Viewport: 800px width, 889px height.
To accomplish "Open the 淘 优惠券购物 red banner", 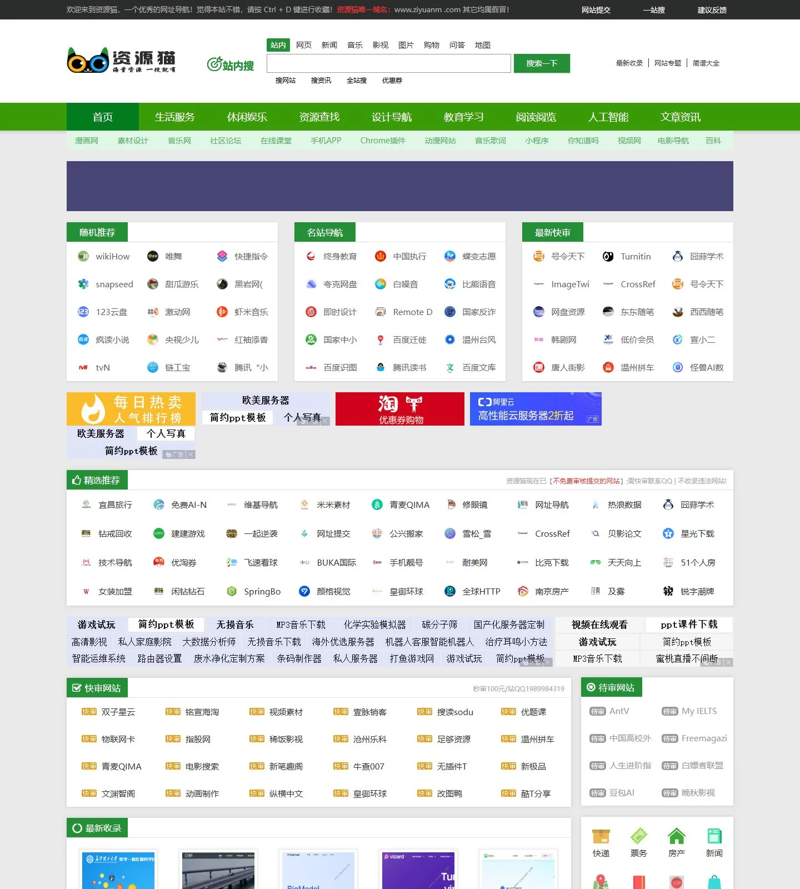I will tap(400, 409).
